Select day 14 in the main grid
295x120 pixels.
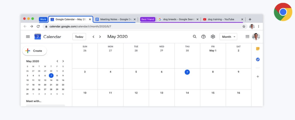187,93
